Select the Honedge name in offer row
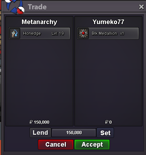Image resolution: width=146 pixels, height=155 pixels. (32, 33)
